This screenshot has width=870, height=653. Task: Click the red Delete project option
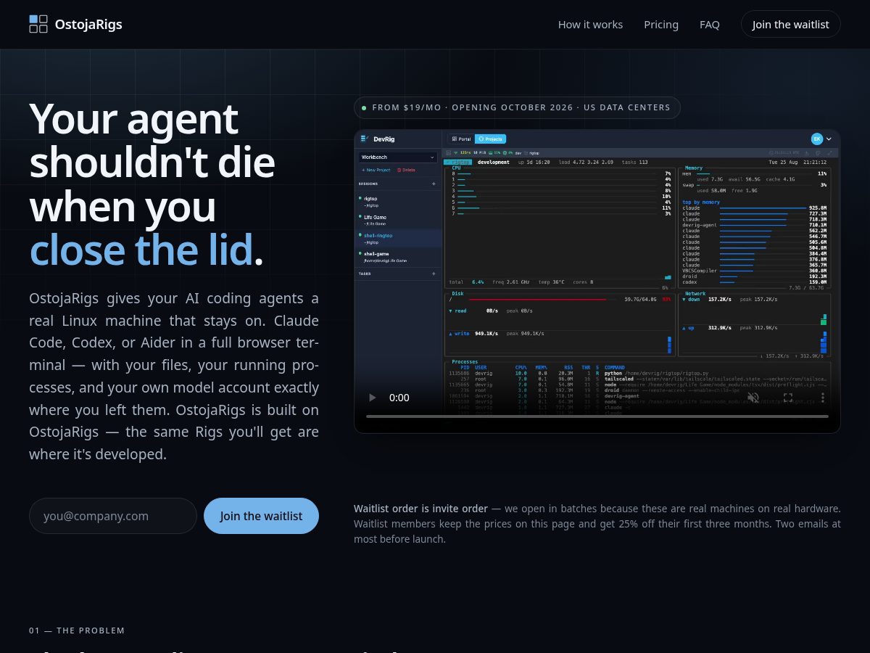(407, 170)
